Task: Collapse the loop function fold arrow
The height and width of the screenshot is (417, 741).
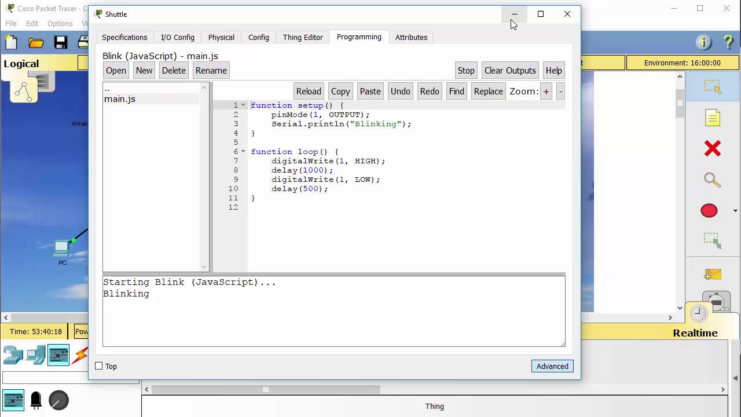Action: coord(243,152)
